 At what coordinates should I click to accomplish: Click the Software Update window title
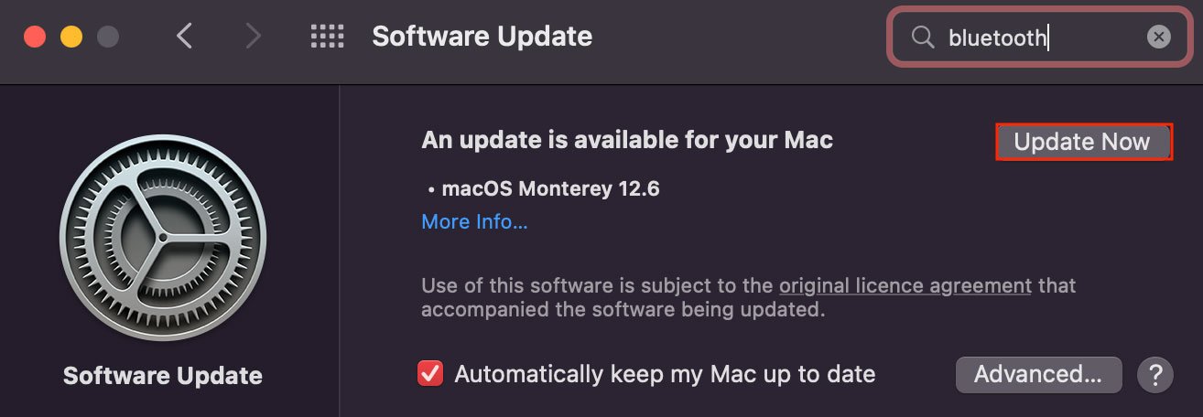482,37
